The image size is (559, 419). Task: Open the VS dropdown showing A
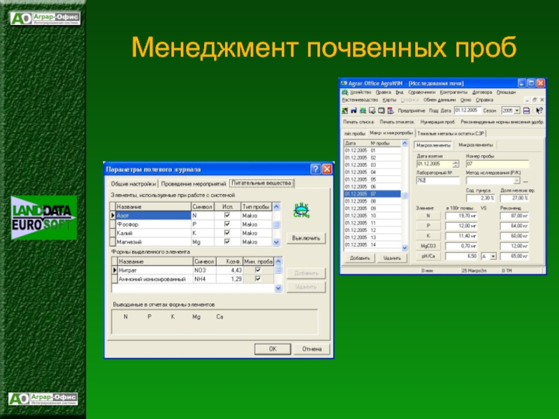[493, 256]
